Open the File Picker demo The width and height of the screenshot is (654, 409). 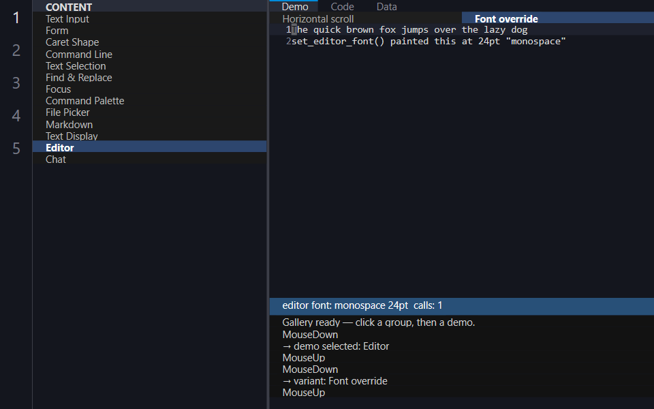(149, 112)
